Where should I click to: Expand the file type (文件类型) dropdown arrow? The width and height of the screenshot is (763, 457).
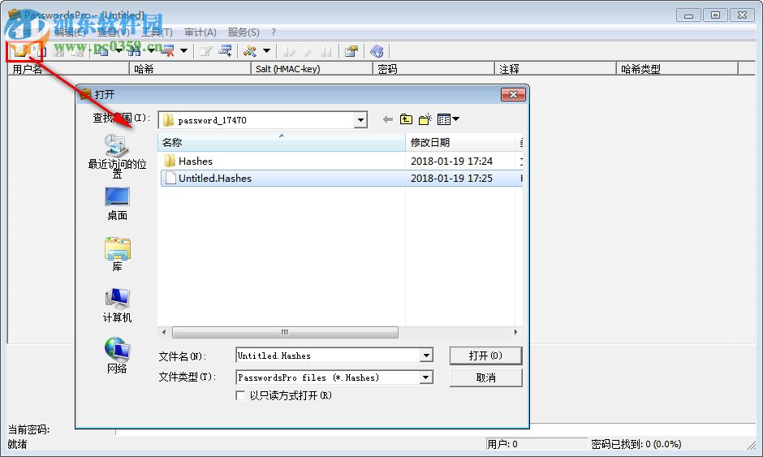pyautogui.click(x=426, y=377)
